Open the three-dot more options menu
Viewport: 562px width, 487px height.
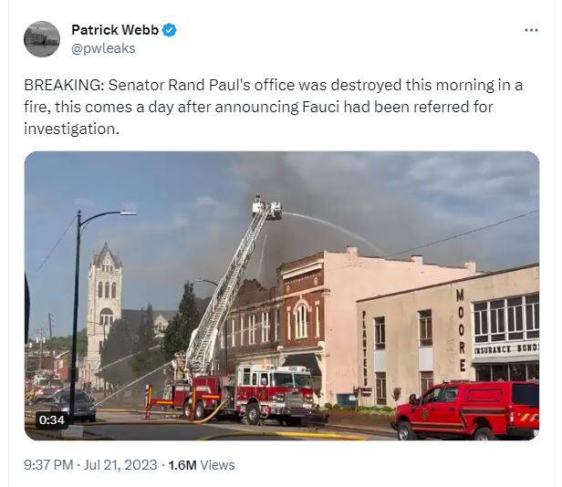531,30
